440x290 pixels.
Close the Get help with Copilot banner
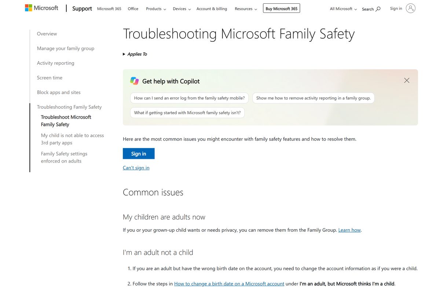407,80
